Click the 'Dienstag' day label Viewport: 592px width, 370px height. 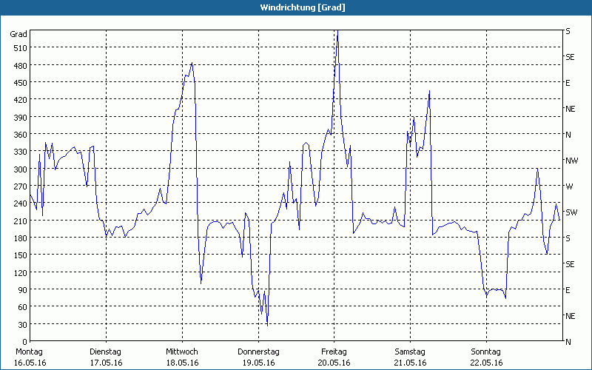click(105, 352)
